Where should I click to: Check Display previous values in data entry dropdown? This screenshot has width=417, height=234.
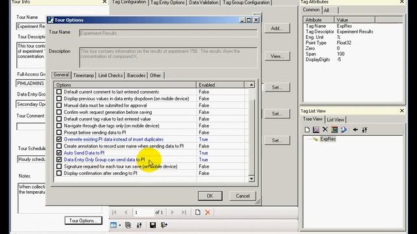tap(59, 98)
